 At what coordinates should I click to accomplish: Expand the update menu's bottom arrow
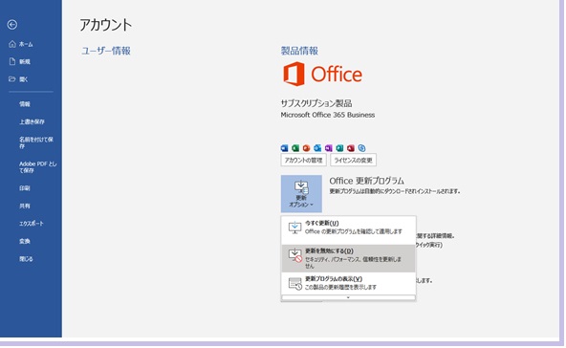(348, 298)
